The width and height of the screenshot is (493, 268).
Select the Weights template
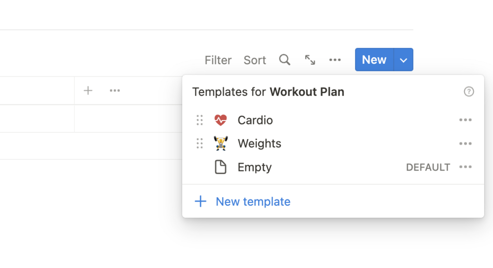259,144
